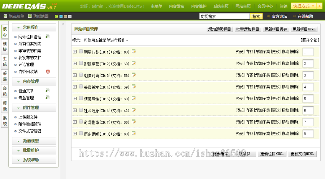The height and width of the screenshot is (179, 325).
Task: Open the 快捷方式 dropdown
Action: pos(304,6)
